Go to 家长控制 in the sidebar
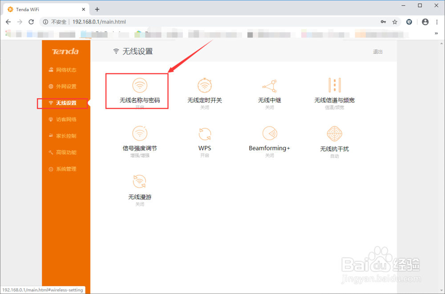This screenshot has width=445, height=294. coord(62,136)
